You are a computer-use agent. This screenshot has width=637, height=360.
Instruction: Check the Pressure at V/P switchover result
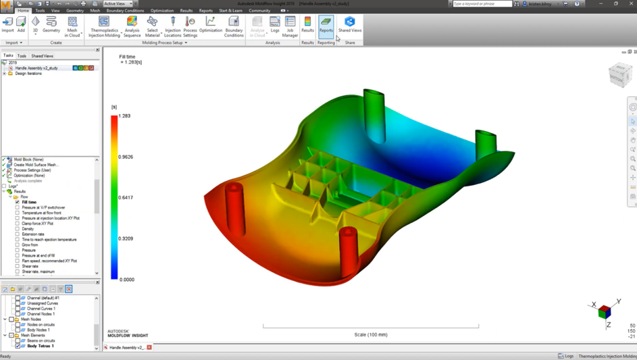(18, 207)
